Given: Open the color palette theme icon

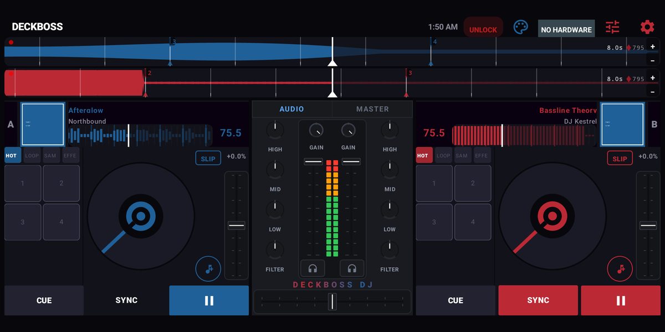Looking at the screenshot, I should click(521, 27).
